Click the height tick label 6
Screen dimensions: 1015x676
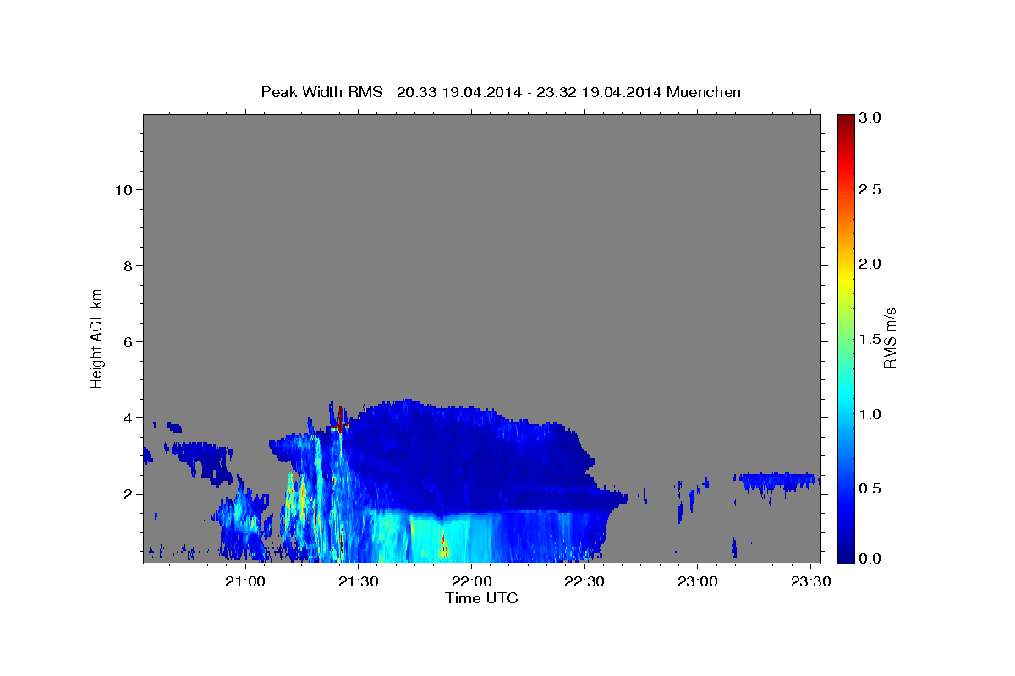point(129,341)
